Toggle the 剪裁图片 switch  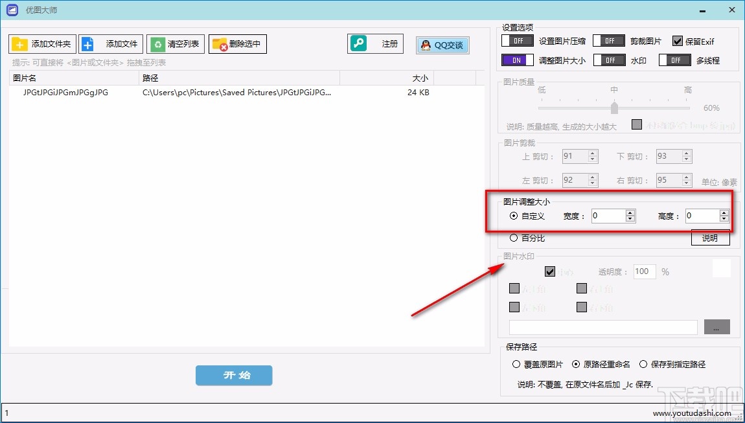point(609,41)
